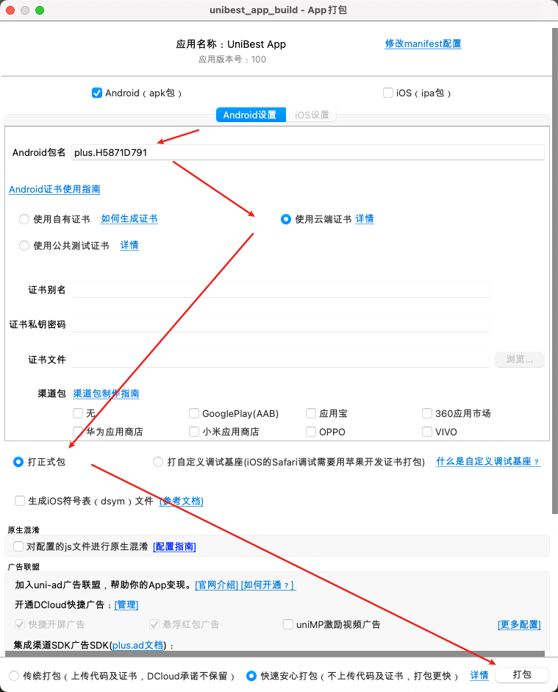Check the 360应用市场 channel checkbox

coord(427,413)
